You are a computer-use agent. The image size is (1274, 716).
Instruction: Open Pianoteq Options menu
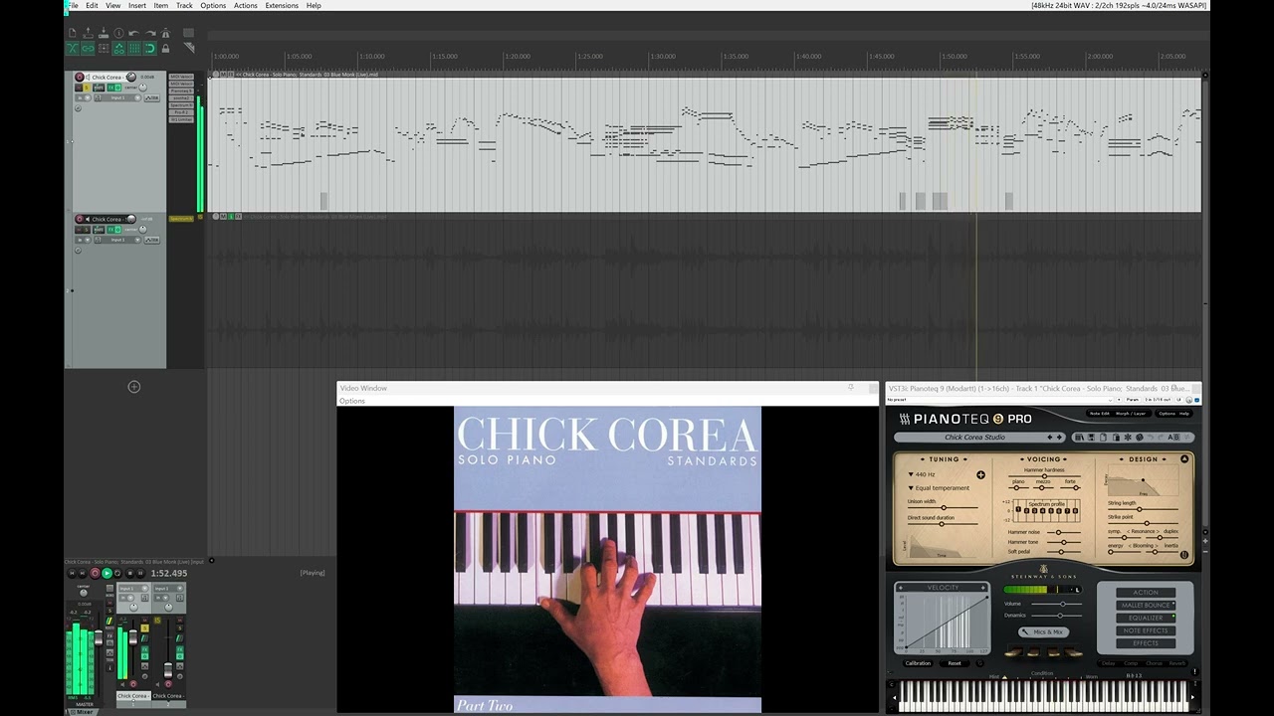point(1167,414)
